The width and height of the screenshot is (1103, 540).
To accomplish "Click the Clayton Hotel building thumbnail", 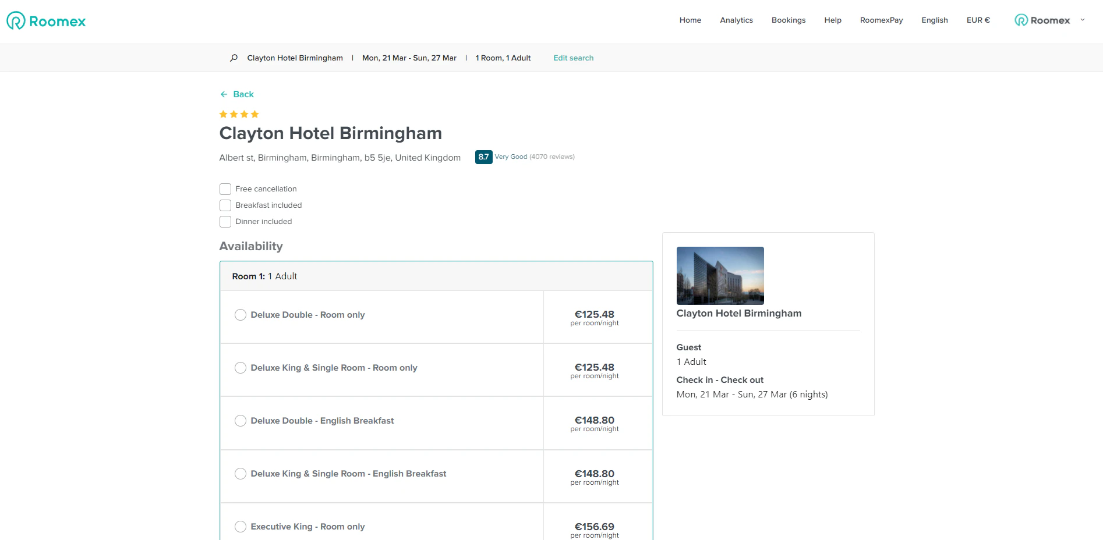I will tap(720, 276).
